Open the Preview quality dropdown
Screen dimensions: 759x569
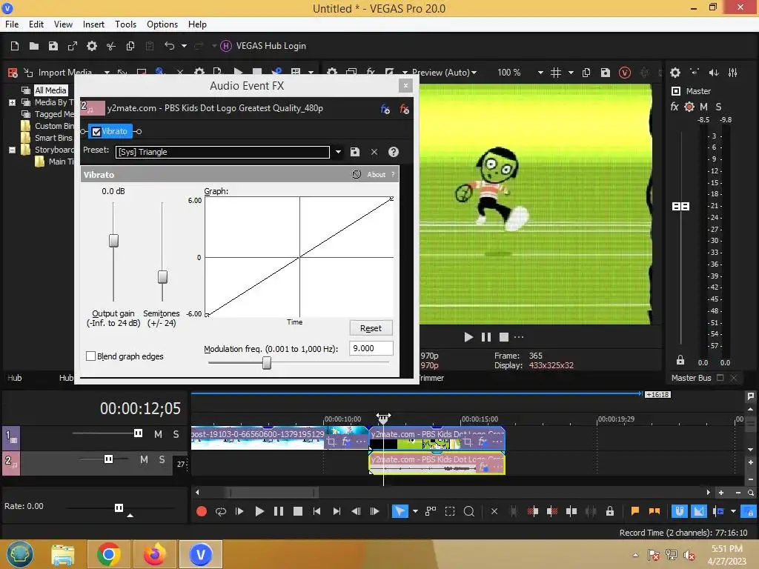coord(445,73)
